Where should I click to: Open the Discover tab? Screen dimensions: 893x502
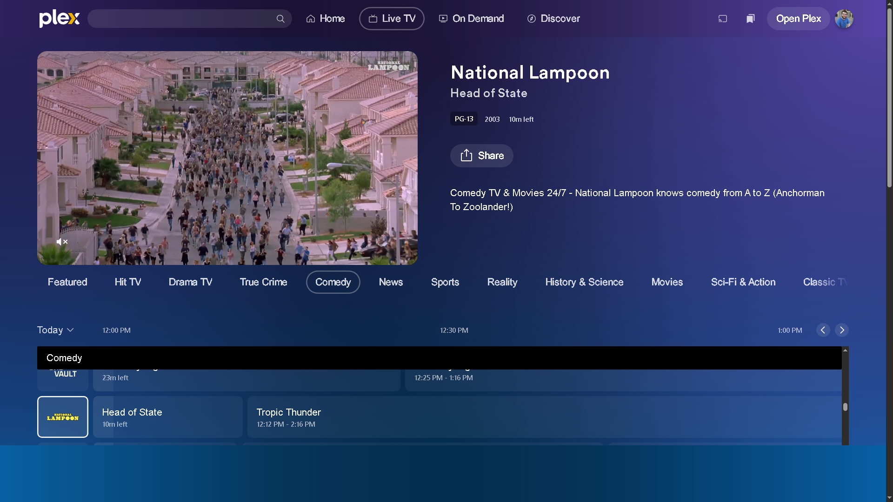[553, 19]
